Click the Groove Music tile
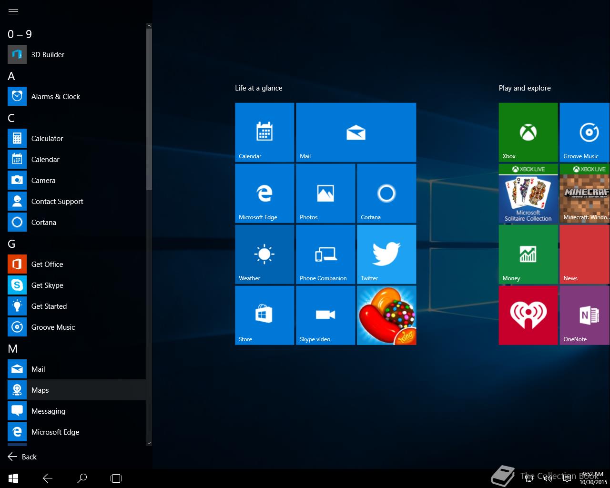Image resolution: width=610 pixels, height=488 pixels. click(x=585, y=132)
